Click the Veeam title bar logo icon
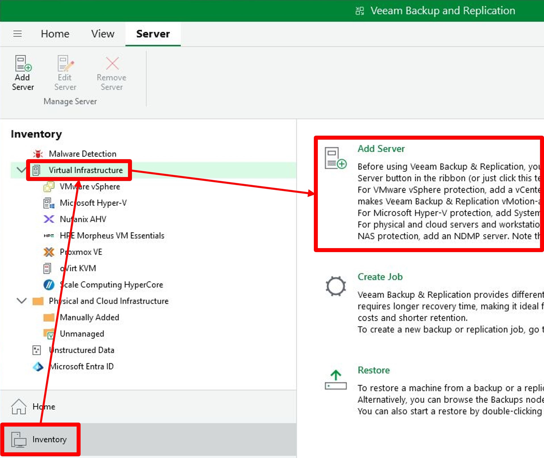Image resolution: width=544 pixels, height=458 pixels. [360, 11]
